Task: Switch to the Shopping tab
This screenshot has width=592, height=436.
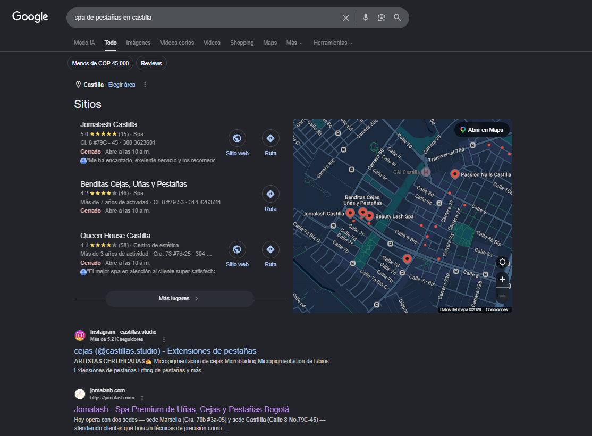Action: [x=242, y=43]
